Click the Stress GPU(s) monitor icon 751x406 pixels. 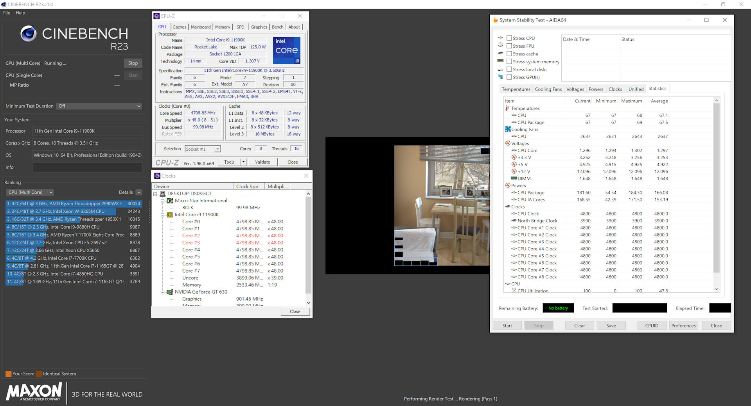(500, 77)
